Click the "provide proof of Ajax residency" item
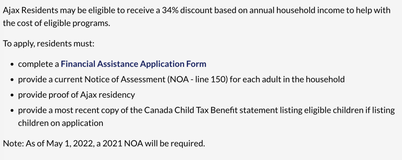The width and height of the screenshot is (402, 160). click(76, 95)
